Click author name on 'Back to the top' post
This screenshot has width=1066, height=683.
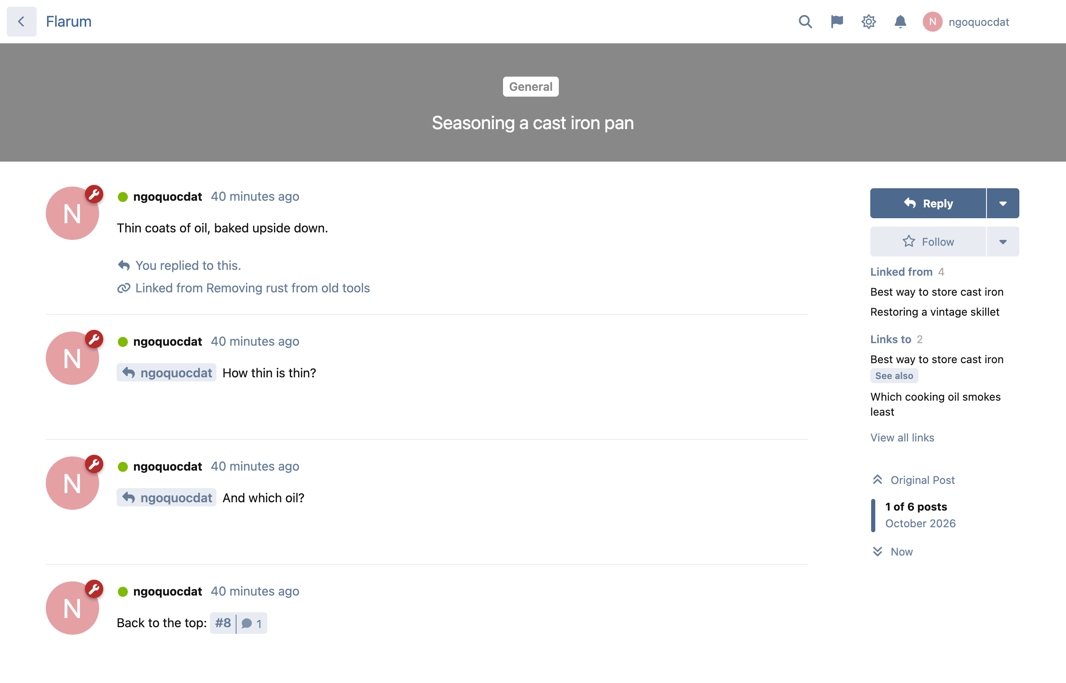tap(168, 592)
